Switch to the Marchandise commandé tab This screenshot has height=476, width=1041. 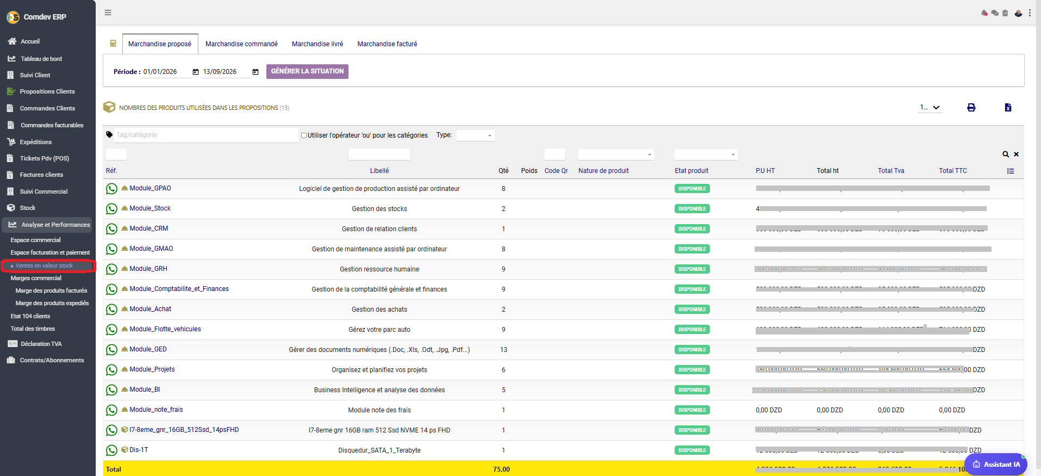pos(241,44)
